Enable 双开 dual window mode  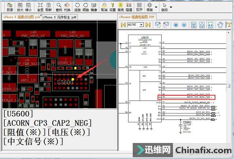coord(139,7)
